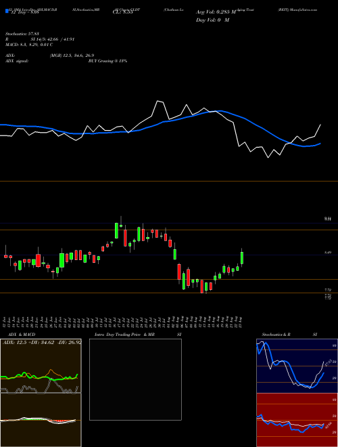Select the '12 Jun' first date axis label
Image resolution: width=338 pixels, height=447 pixels.
coord(5,322)
